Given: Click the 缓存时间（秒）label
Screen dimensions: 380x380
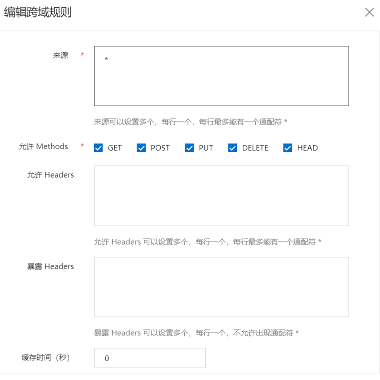Looking at the screenshot, I should (46, 357).
